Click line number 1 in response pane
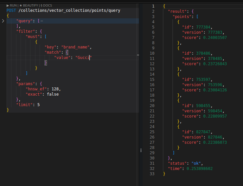 153,6
